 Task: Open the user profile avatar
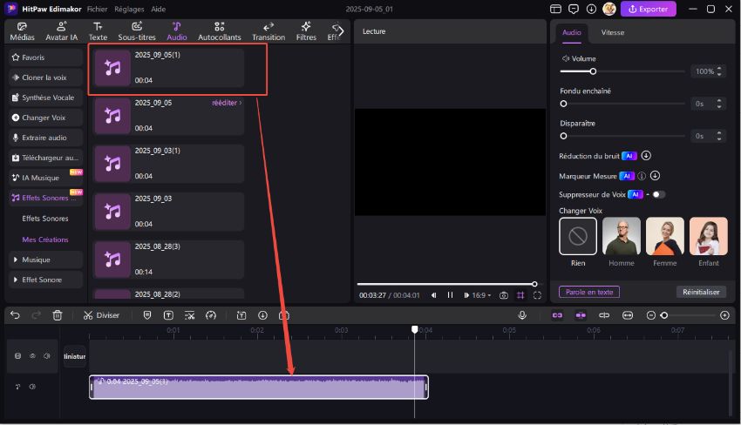609,9
